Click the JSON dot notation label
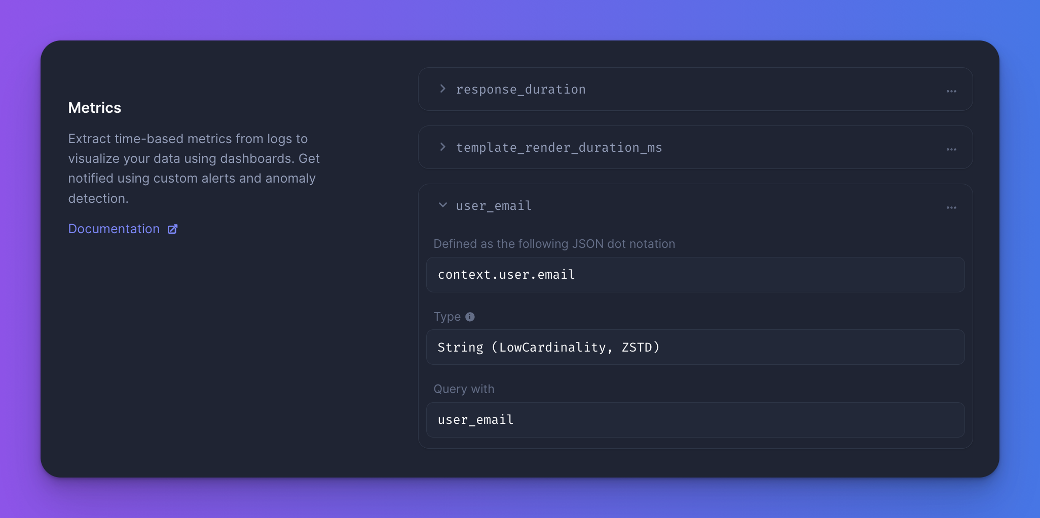This screenshot has height=518, width=1040. coord(554,244)
